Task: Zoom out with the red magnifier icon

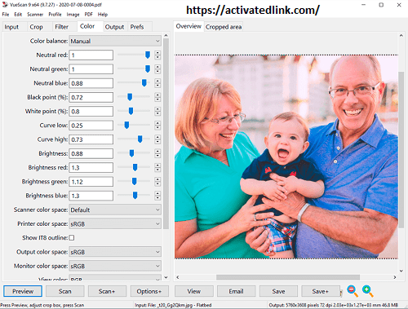Action: (x=353, y=291)
